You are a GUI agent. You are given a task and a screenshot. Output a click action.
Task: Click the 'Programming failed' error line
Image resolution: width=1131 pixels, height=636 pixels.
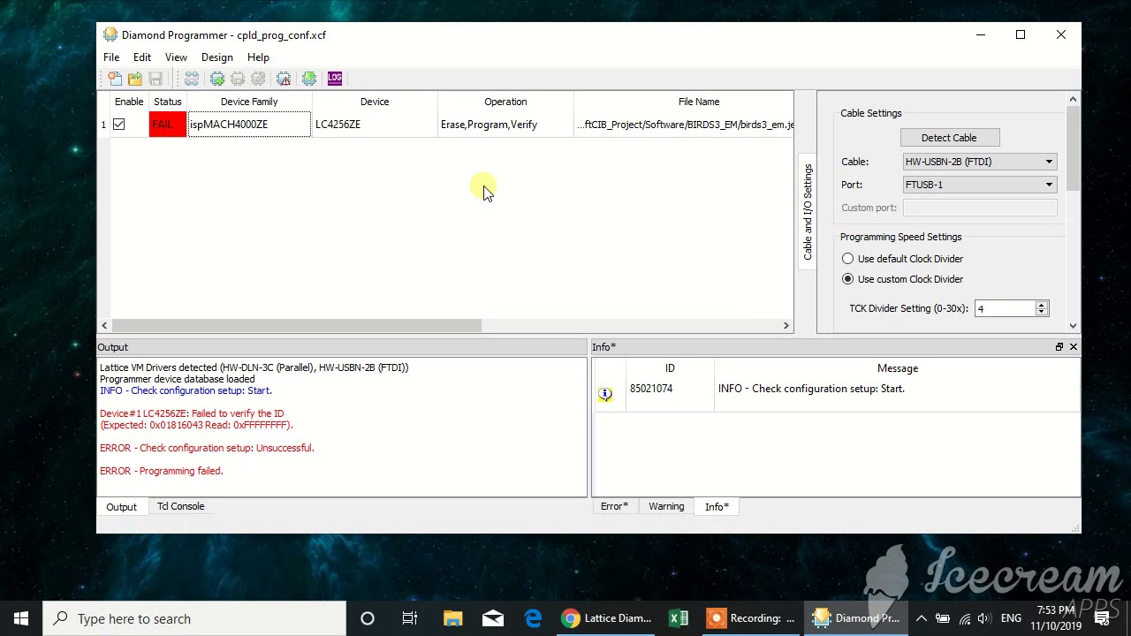coord(162,471)
